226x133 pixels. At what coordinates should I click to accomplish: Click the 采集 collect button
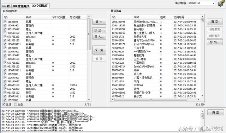click(99, 50)
